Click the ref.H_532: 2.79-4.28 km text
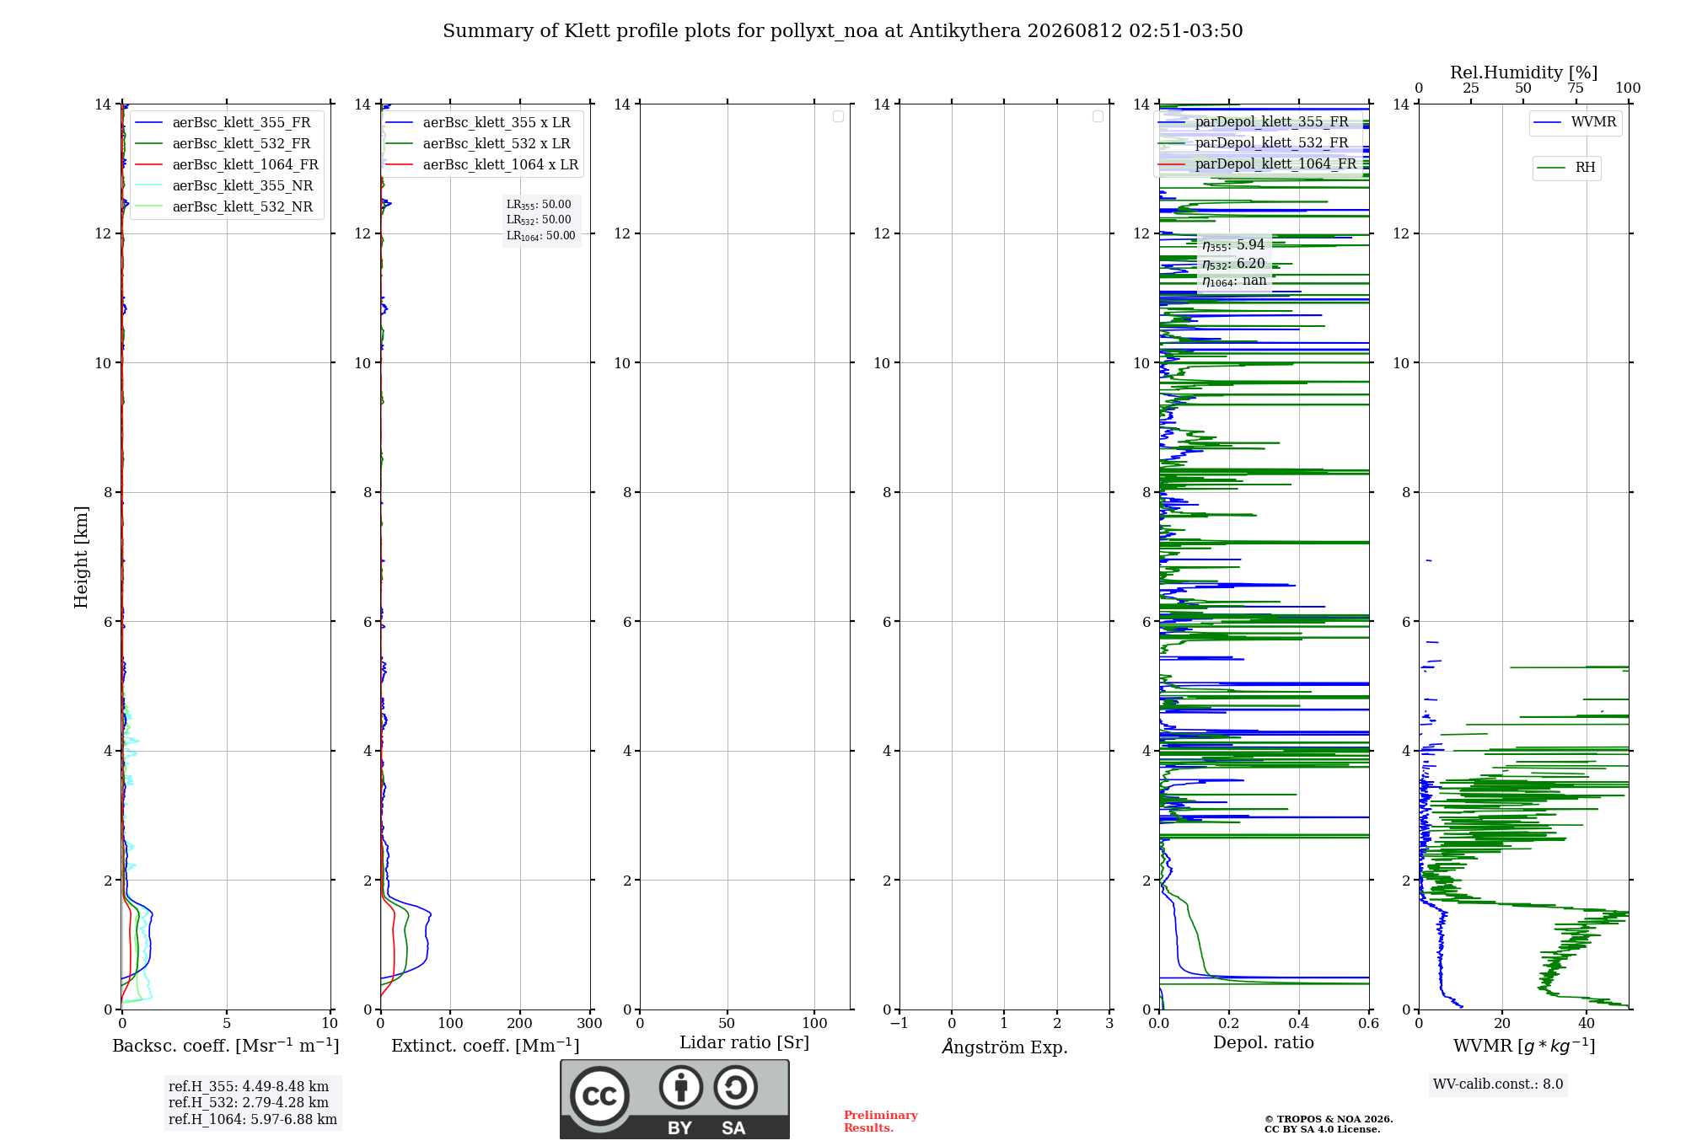 (x=249, y=1103)
